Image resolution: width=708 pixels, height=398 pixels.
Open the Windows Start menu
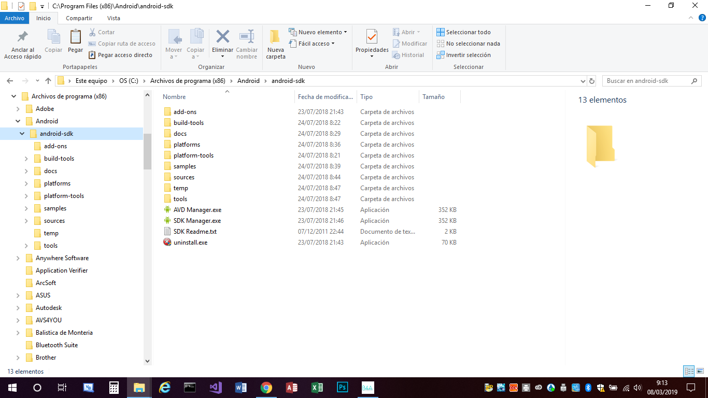pos(12,388)
